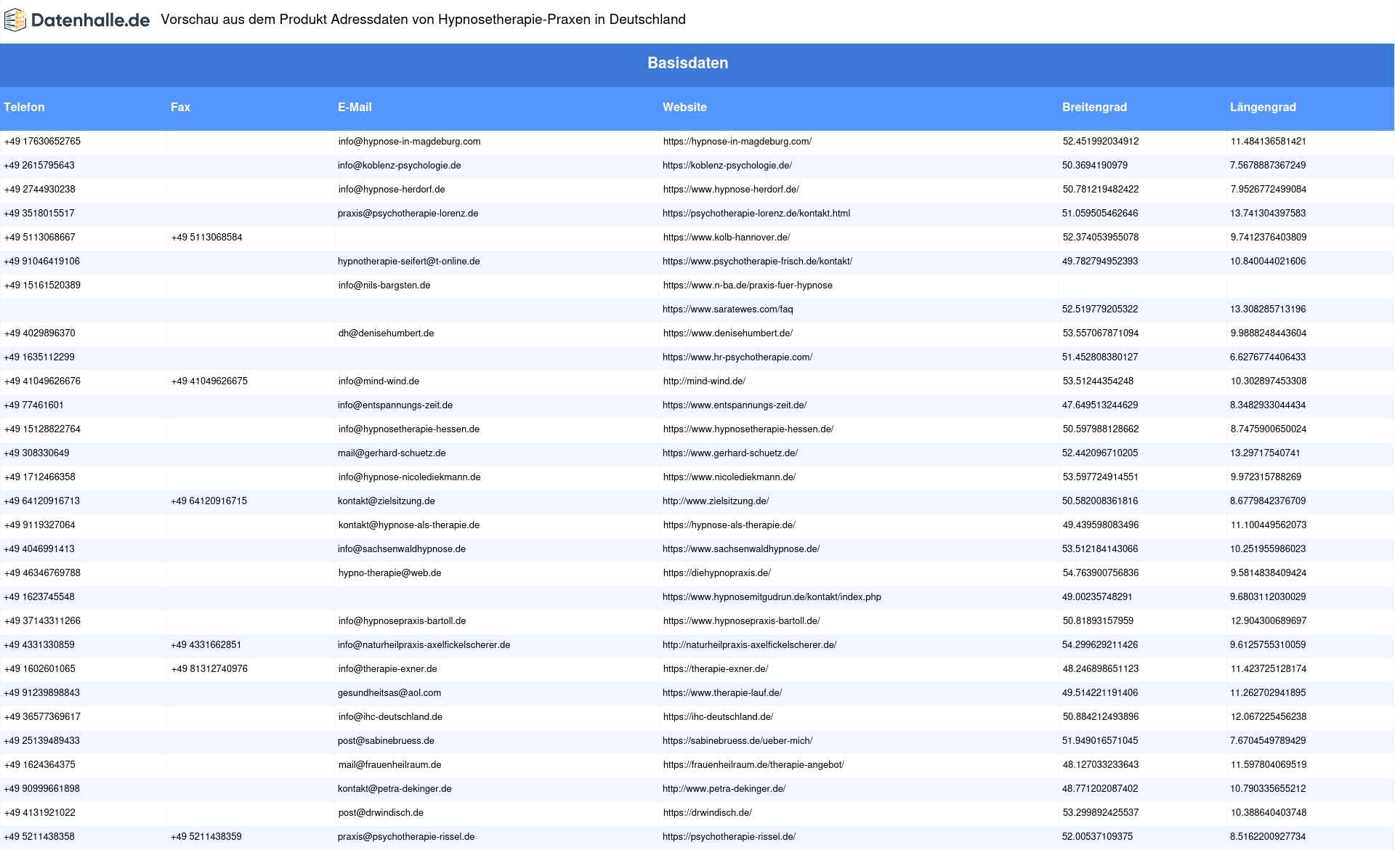Click longitude value 11.484136581421

pyautogui.click(x=1269, y=142)
